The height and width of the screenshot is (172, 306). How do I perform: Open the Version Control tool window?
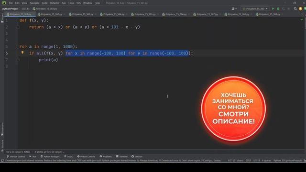16,157
